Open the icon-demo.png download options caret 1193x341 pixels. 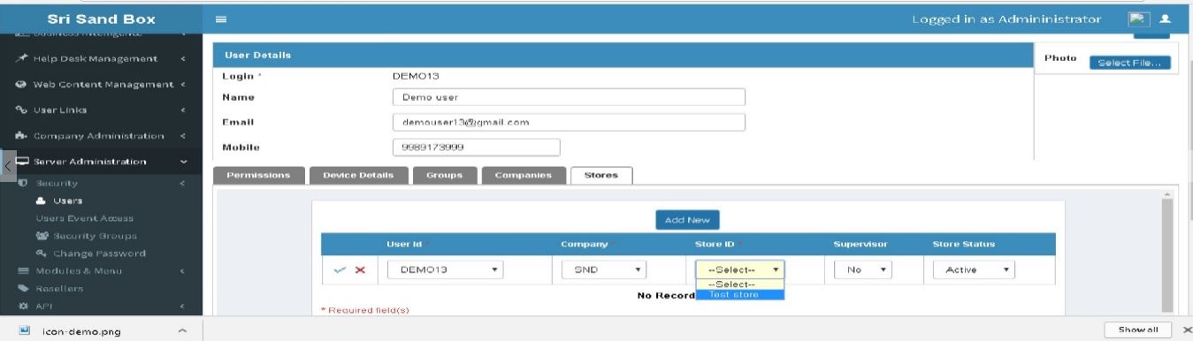pos(182,330)
